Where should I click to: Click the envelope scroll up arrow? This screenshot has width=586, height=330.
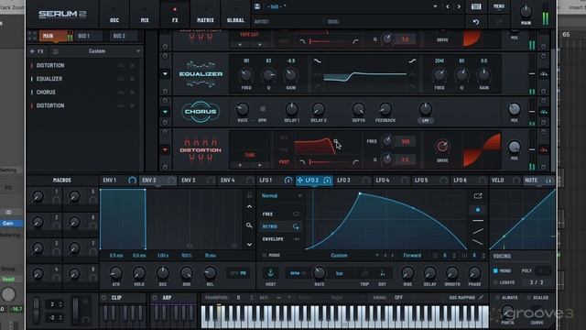pos(249,206)
